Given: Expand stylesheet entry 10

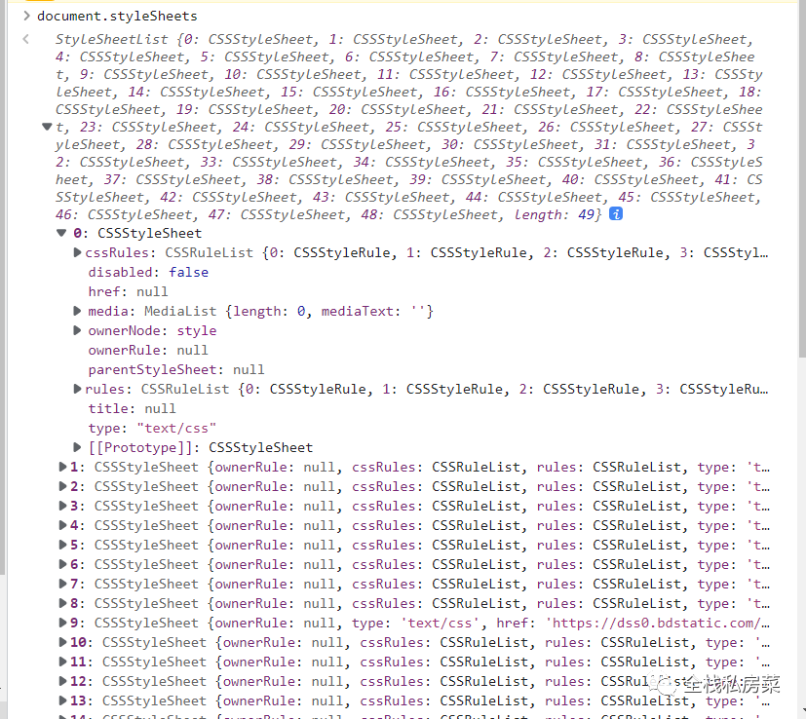Looking at the screenshot, I should [62, 642].
